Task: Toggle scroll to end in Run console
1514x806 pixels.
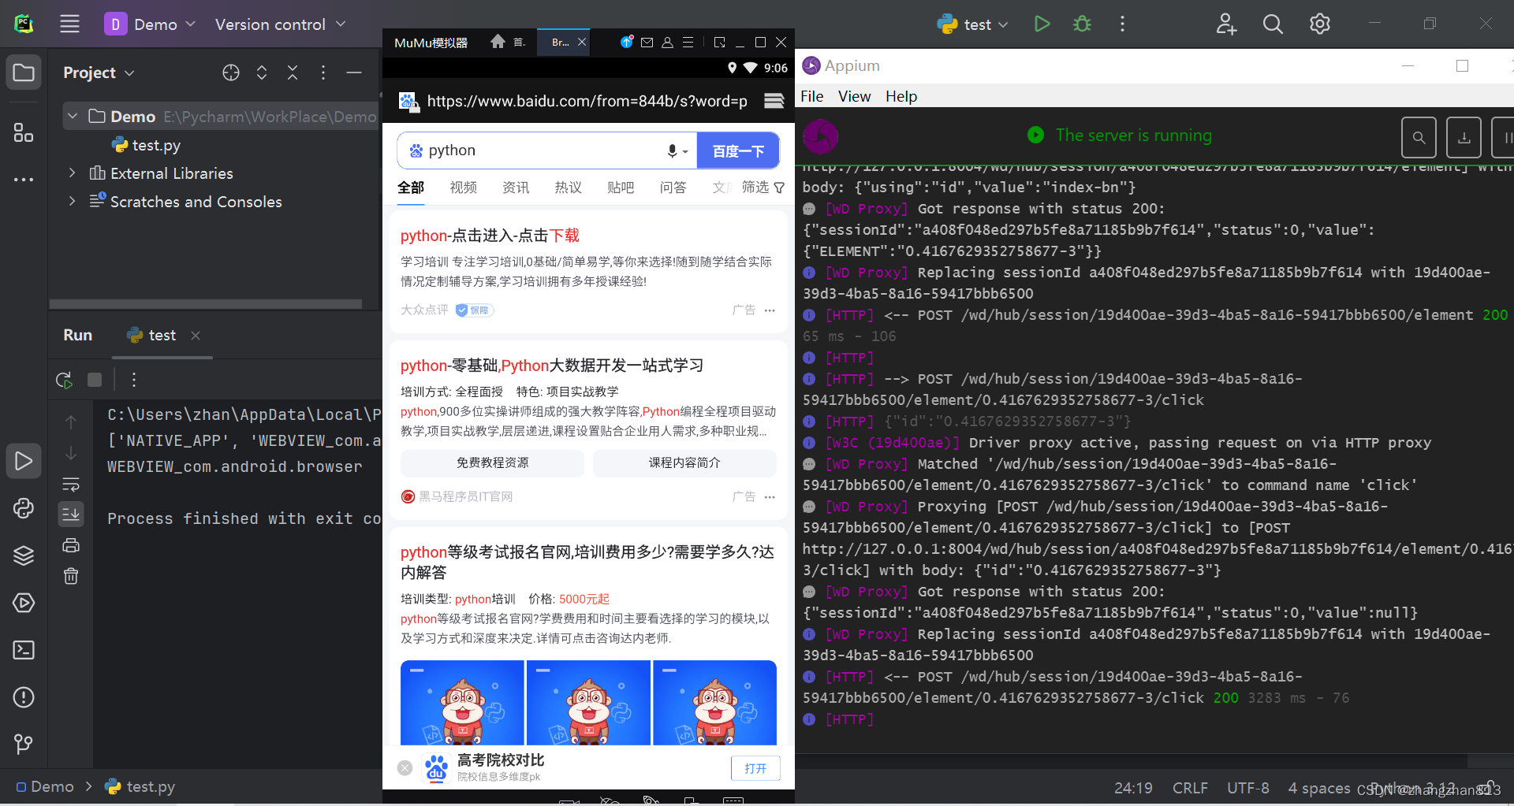Action: tap(71, 514)
